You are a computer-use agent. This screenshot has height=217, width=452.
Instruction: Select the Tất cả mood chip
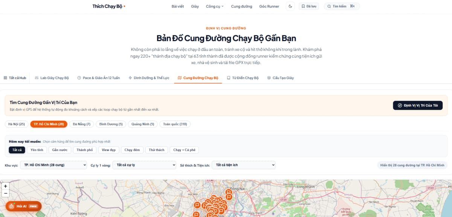[17, 150]
